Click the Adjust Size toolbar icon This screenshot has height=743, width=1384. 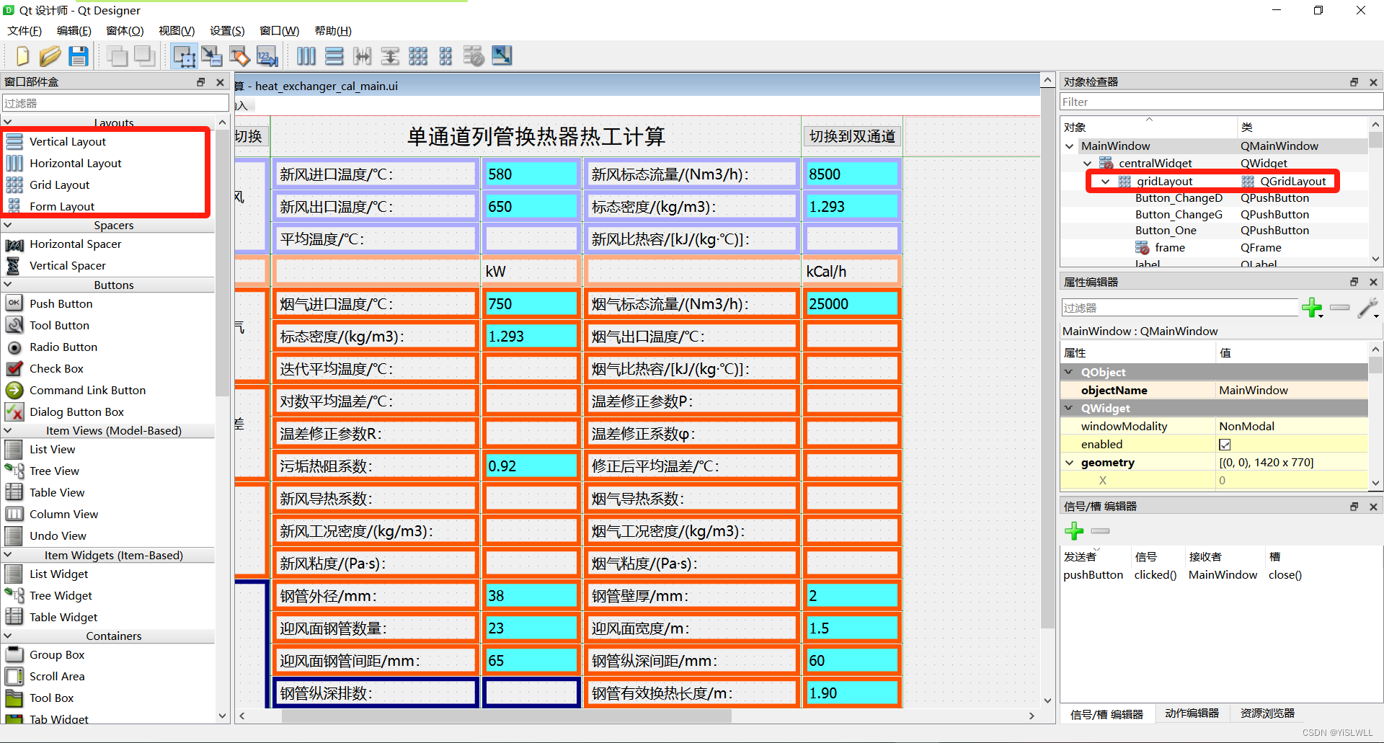[x=502, y=56]
